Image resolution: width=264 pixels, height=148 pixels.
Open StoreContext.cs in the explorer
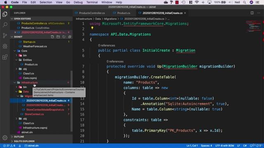click(34, 114)
